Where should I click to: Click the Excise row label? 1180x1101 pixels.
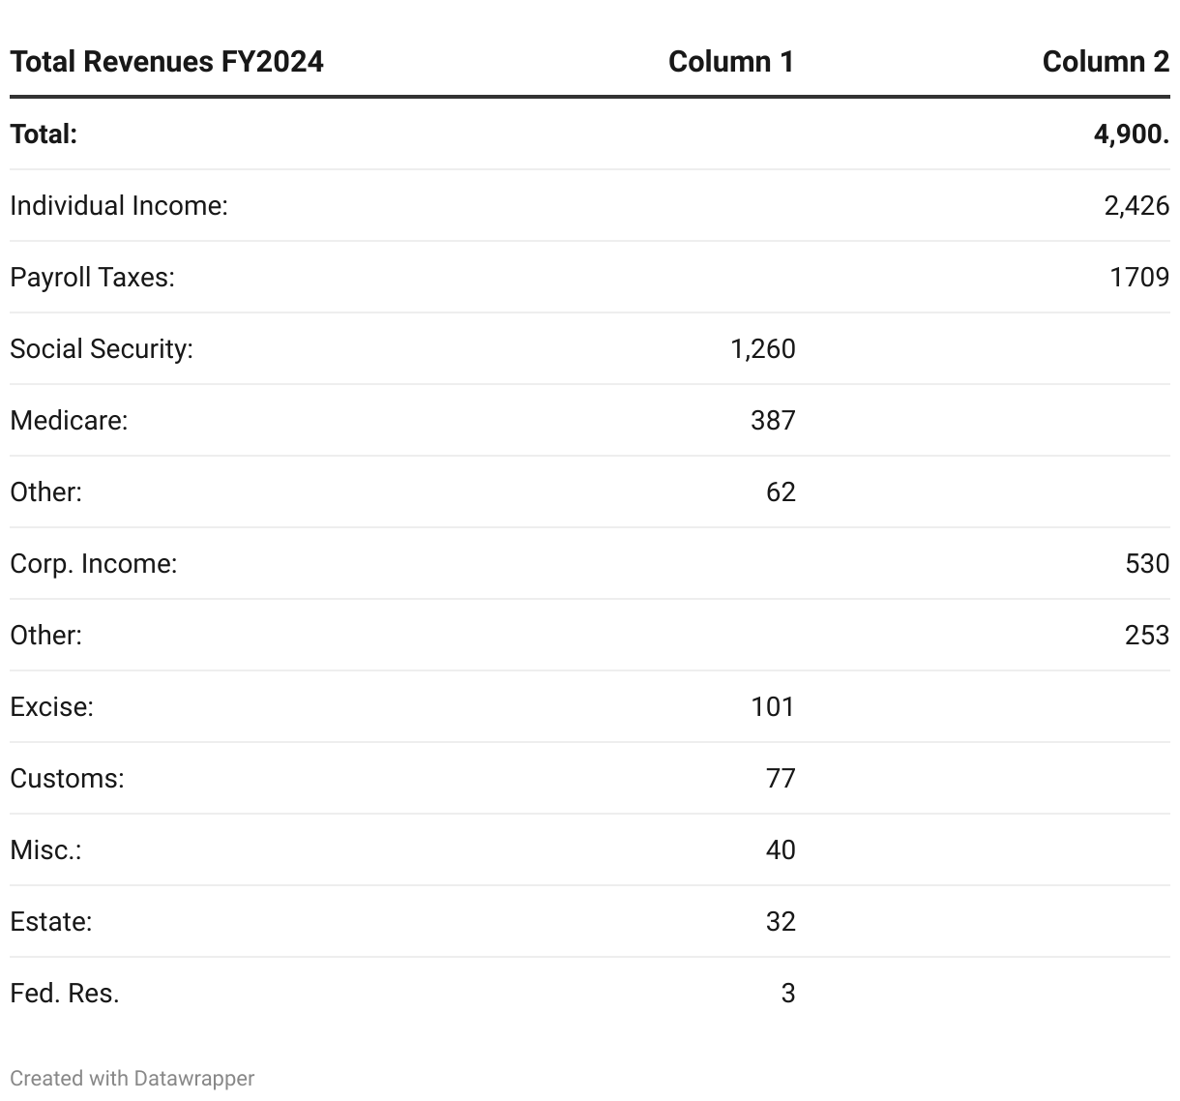pos(51,707)
